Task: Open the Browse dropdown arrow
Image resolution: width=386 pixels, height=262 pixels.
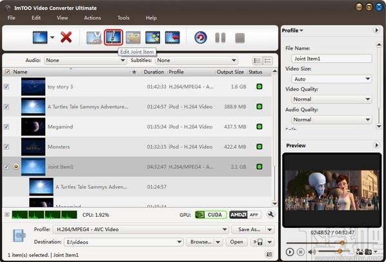Action: (218, 242)
